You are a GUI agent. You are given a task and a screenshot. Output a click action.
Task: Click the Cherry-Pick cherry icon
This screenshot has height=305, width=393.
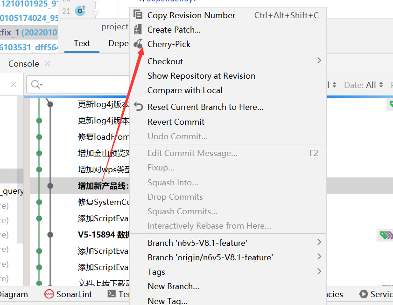tap(138, 44)
